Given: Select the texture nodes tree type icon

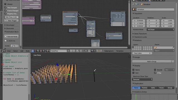Looking at the screenshot, I should pos(41,51).
